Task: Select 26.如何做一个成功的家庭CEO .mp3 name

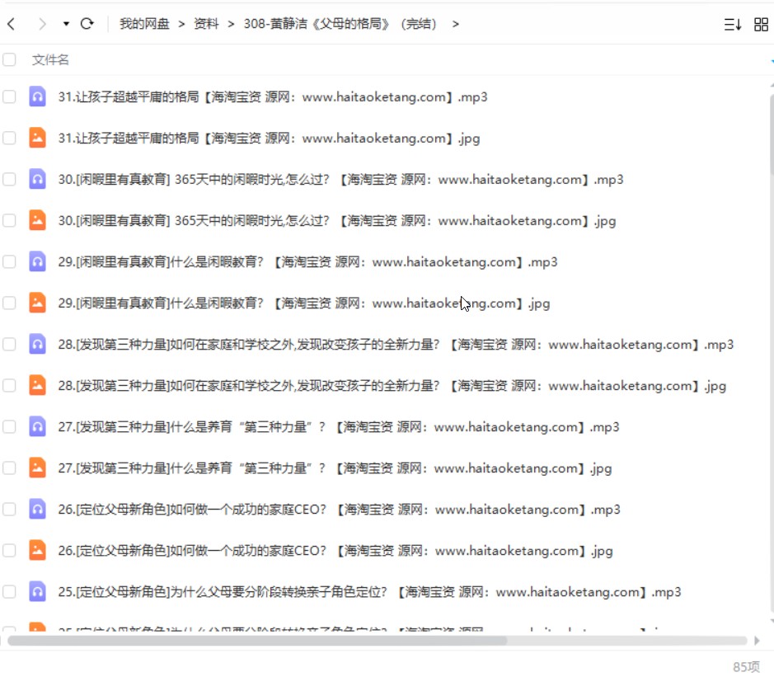Action: [339, 509]
